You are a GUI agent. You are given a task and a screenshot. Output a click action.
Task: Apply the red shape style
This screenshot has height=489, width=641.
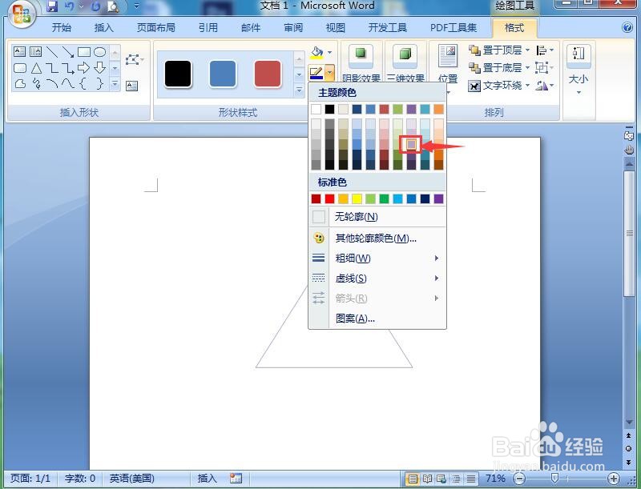pyautogui.click(x=268, y=74)
